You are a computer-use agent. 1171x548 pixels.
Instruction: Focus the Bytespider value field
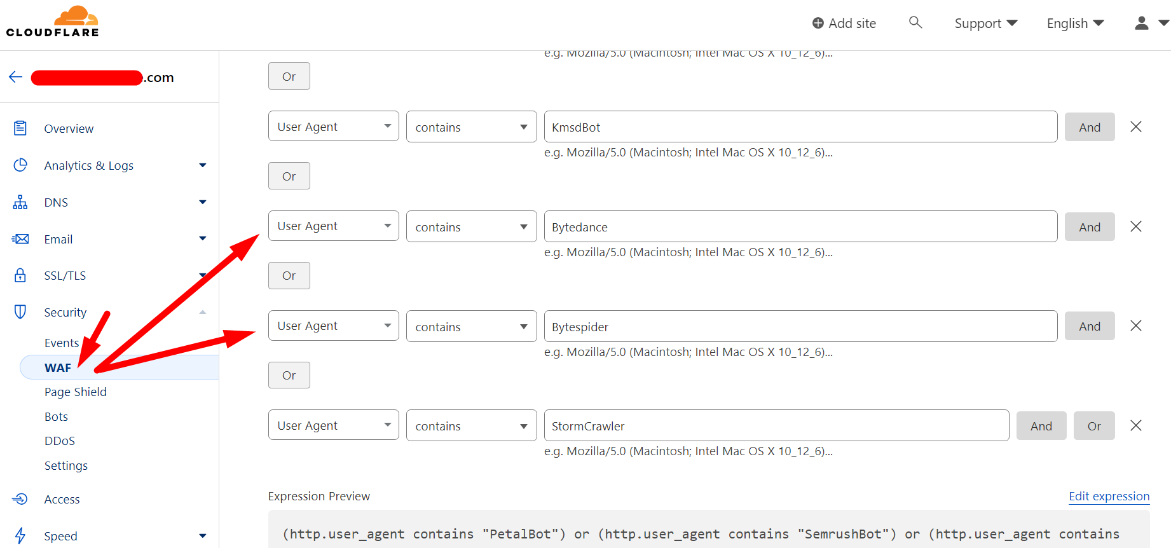click(801, 326)
